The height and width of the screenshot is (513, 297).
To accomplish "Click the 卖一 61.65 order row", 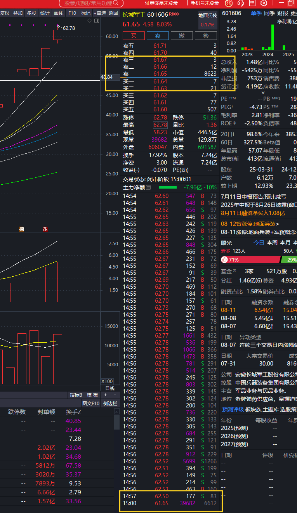I will point(170,74).
